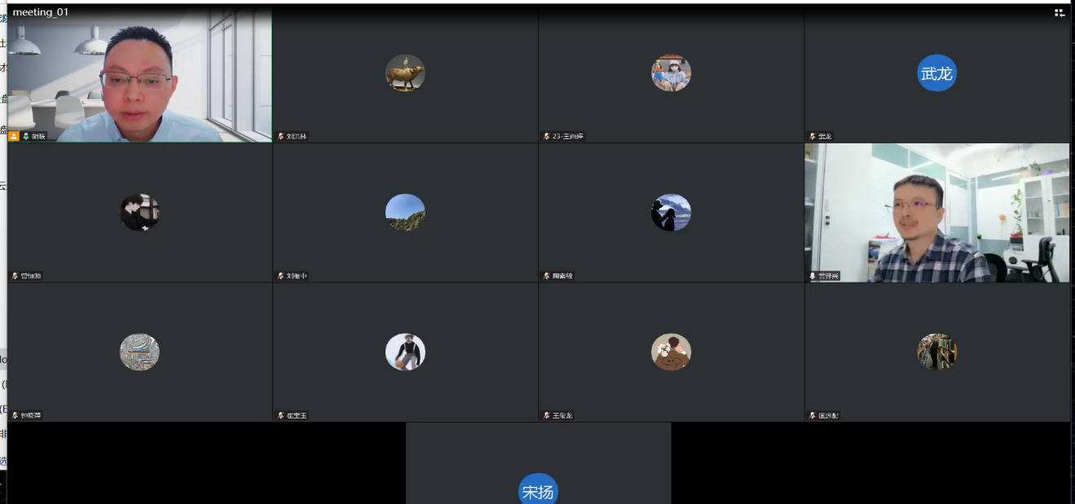This screenshot has height=504, width=1075.
Task: Click the green microphone icon in first tile
Action: point(26,136)
